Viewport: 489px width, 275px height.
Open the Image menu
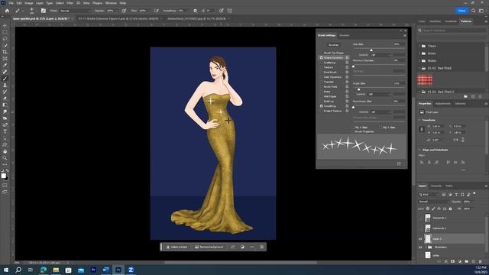tap(29, 3)
